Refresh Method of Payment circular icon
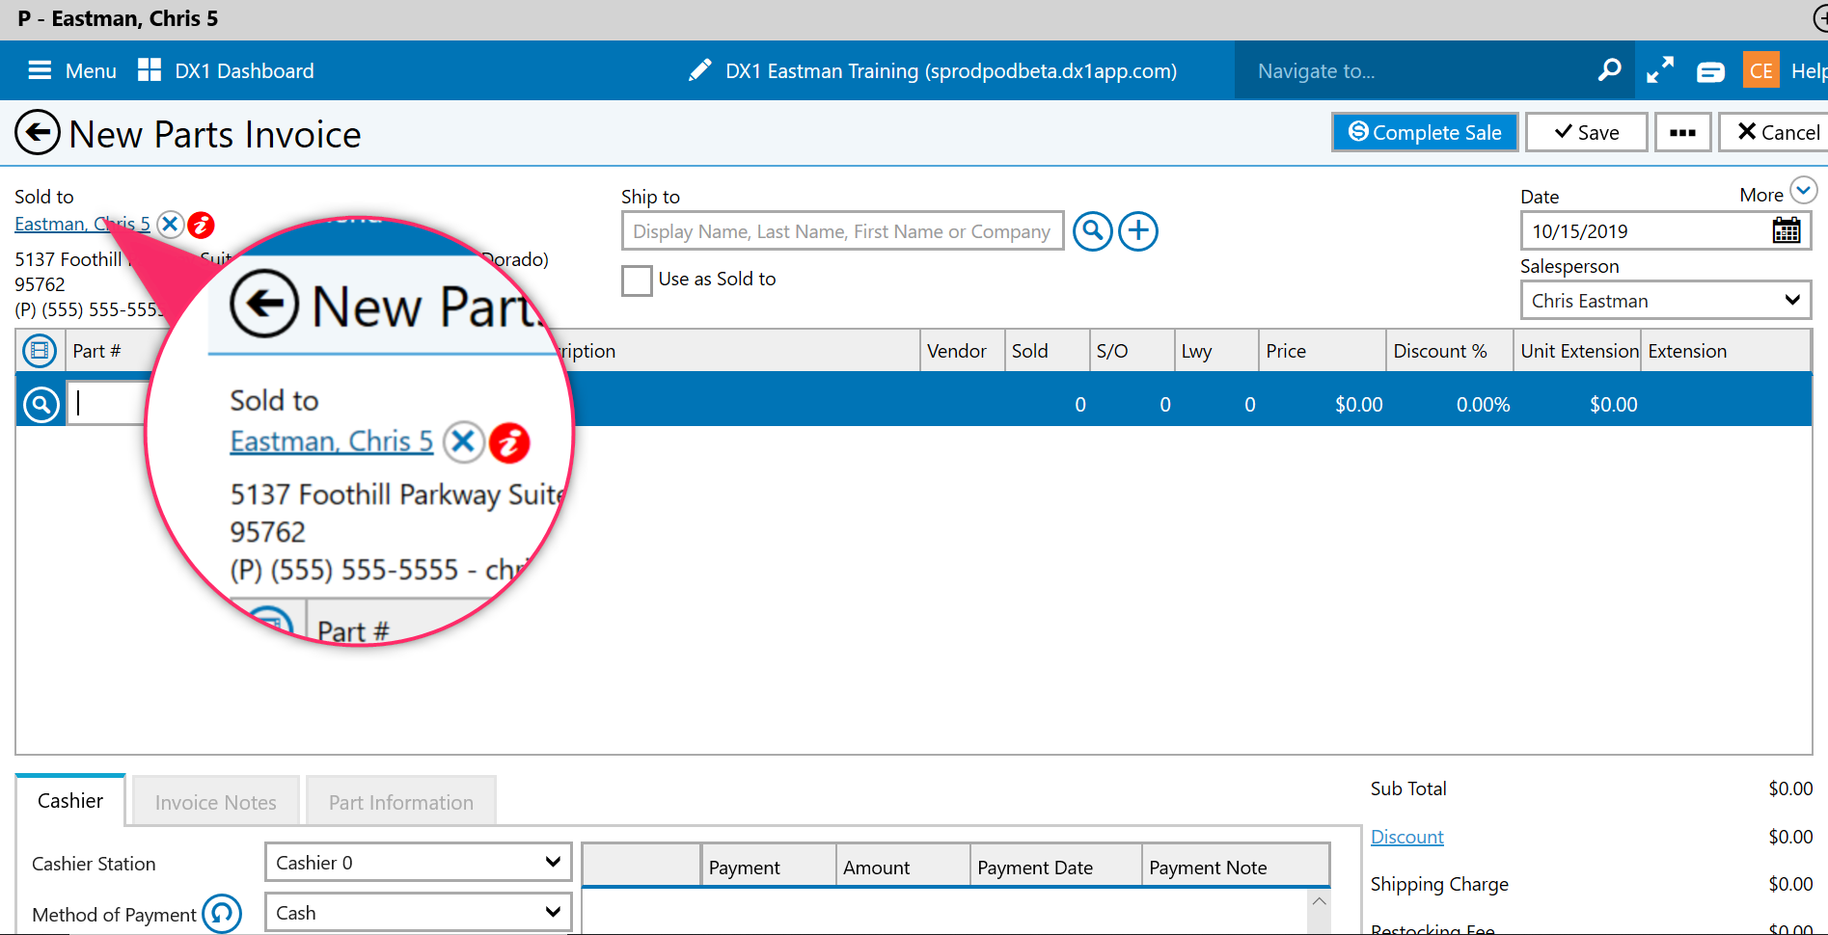Image resolution: width=1828 pixels, height=935 pixels. pyautogui.click(x=222, y=914)
